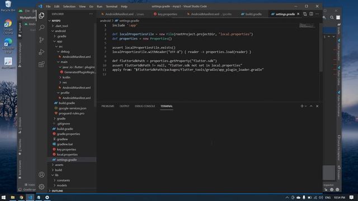Open the Extensions view
Screen dimensions: 358x201
tap(41, 64)
